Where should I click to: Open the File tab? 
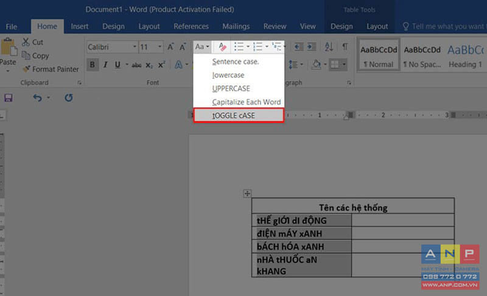(11, 26)
